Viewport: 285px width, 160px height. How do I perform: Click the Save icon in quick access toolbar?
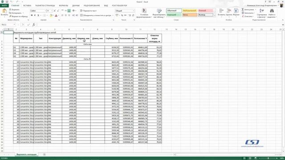(7, 2)
